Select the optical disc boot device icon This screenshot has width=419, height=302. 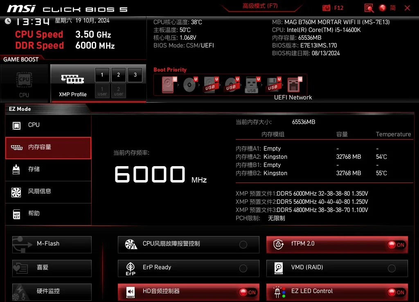[x=189, y=85]
